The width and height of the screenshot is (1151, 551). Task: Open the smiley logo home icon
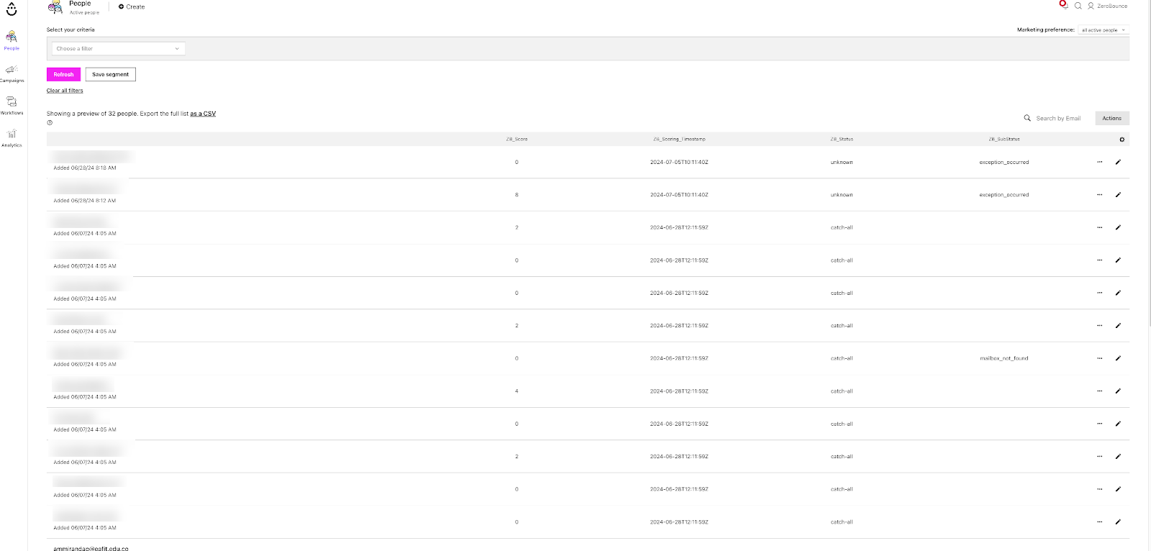[x=12, y=9]
